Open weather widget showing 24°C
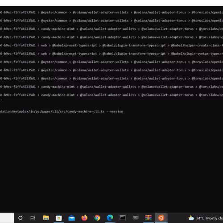Viewport: 223px width, 223px height. tap(206, 218)
